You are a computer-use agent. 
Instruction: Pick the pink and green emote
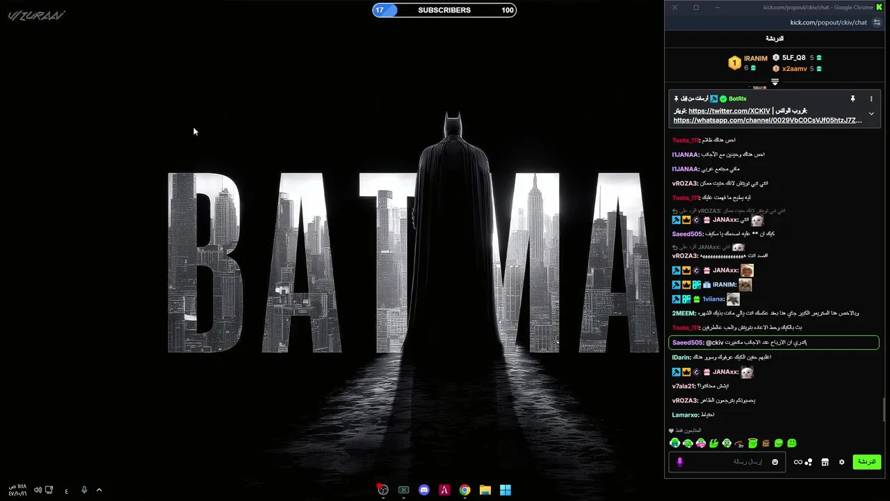pos(701,443)
